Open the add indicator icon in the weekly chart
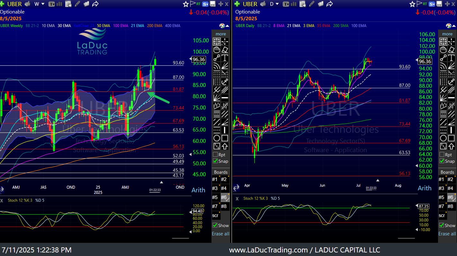 tap(68, 4)
